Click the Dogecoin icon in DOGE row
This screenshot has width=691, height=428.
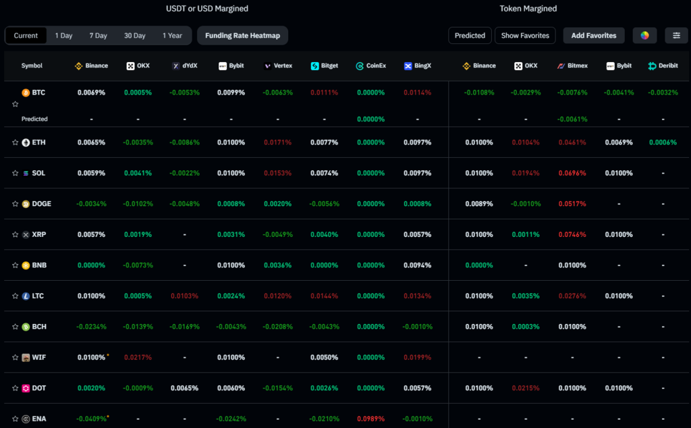point(26,204)
